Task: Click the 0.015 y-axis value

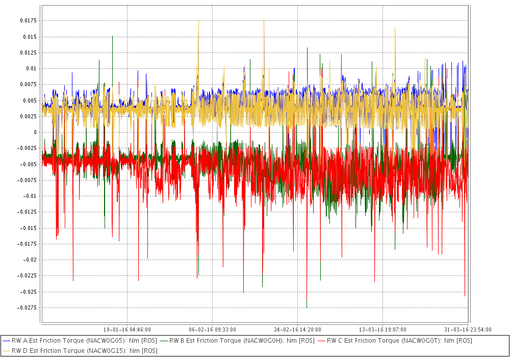Action: [30, 37]
